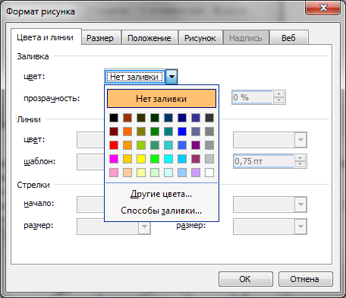Click the Надпись tab
The height and width of the screenshot is (298, 346).
(x=246, y=38)
